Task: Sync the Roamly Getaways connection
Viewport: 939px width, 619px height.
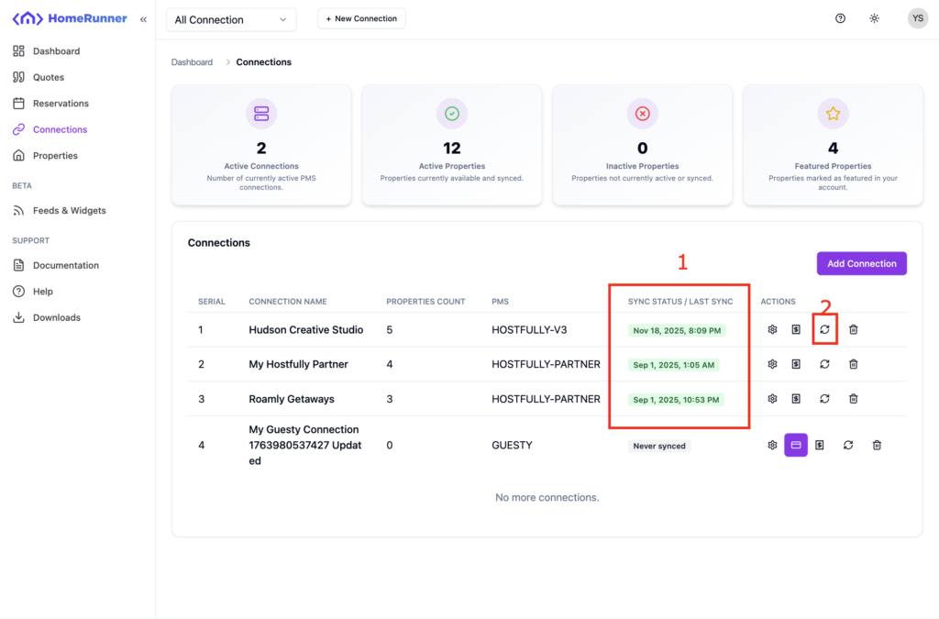Action: click(x=824, y=399)
